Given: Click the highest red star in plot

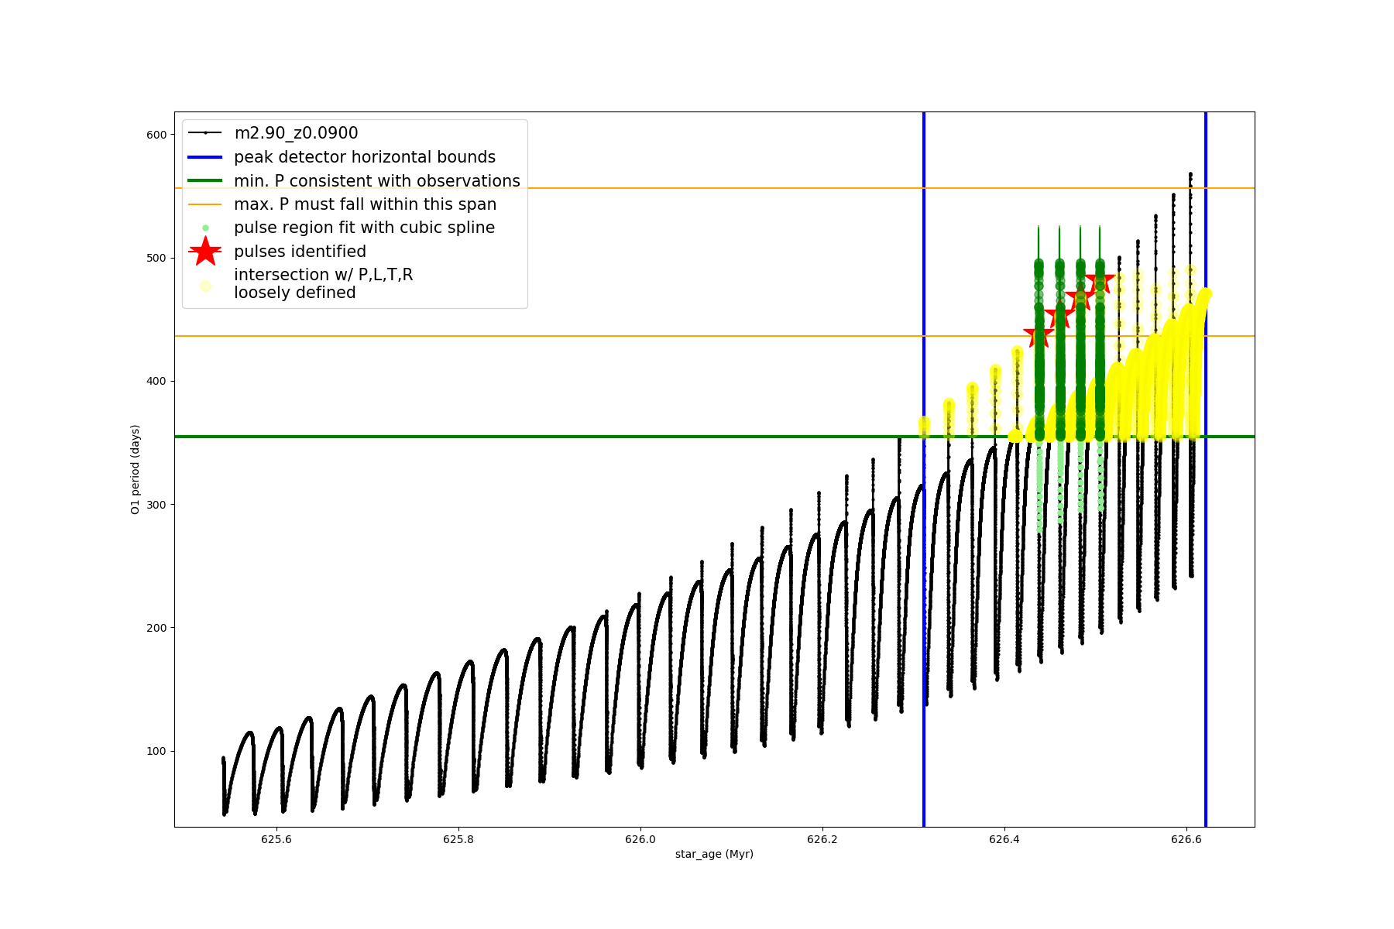Looking at the screenshot, I should (x=1100, y=282).
